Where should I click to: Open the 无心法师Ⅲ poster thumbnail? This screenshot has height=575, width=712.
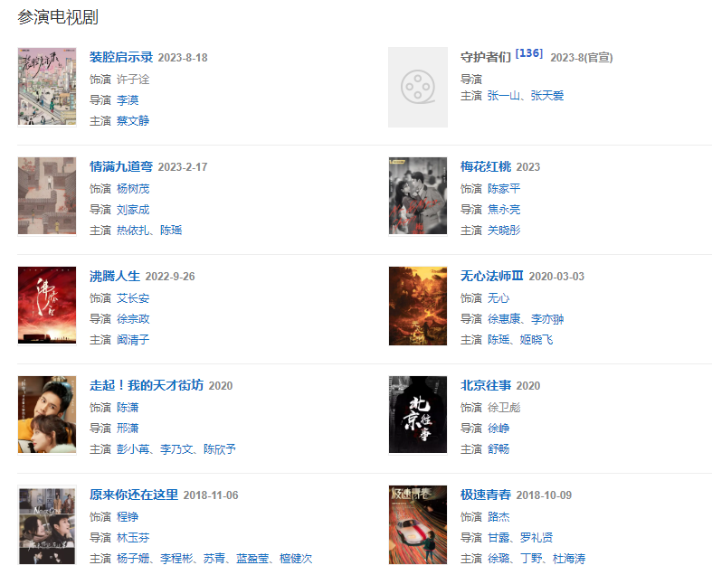(x=418, y=306)
